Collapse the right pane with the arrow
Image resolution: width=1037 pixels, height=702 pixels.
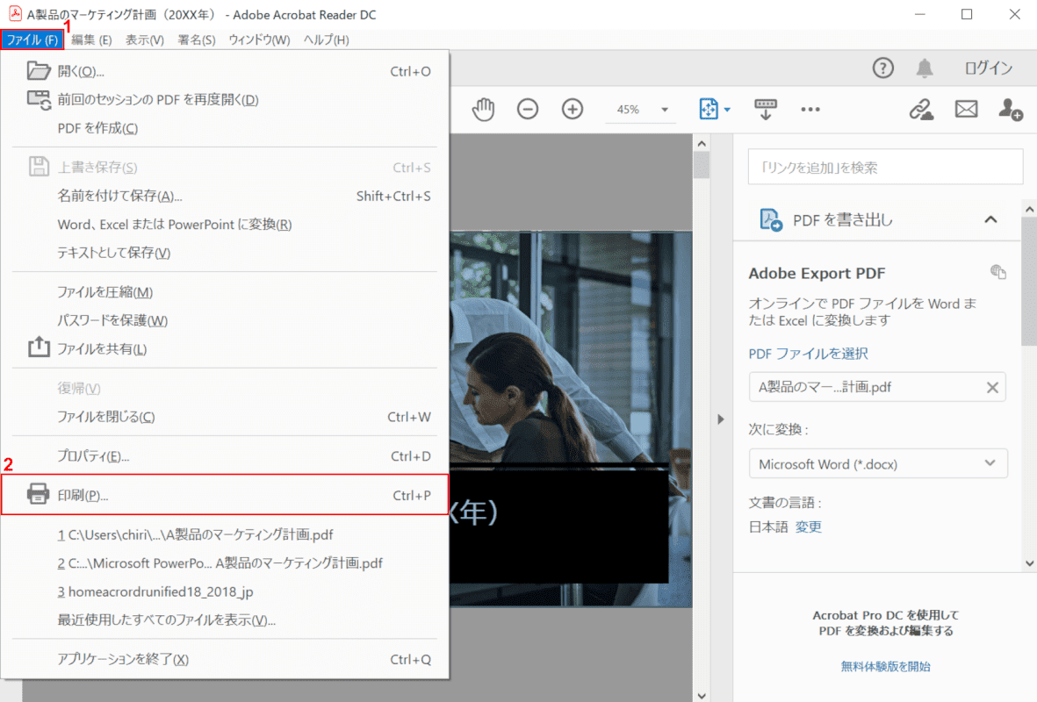click(x=720, y=419)
